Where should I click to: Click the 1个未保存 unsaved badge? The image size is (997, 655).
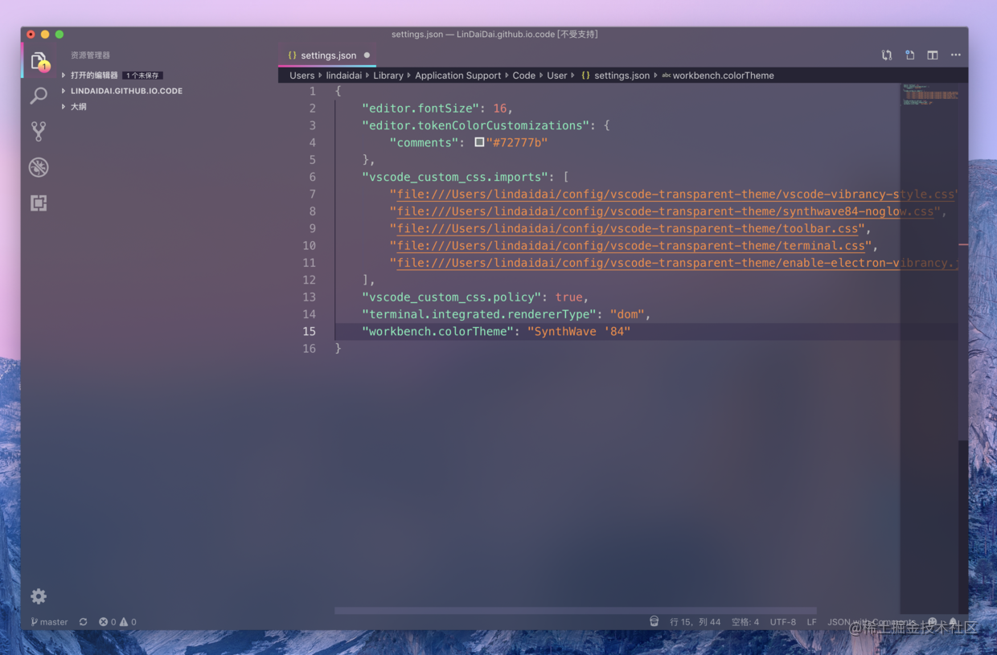pyautogui.click(x=142, y=76)
